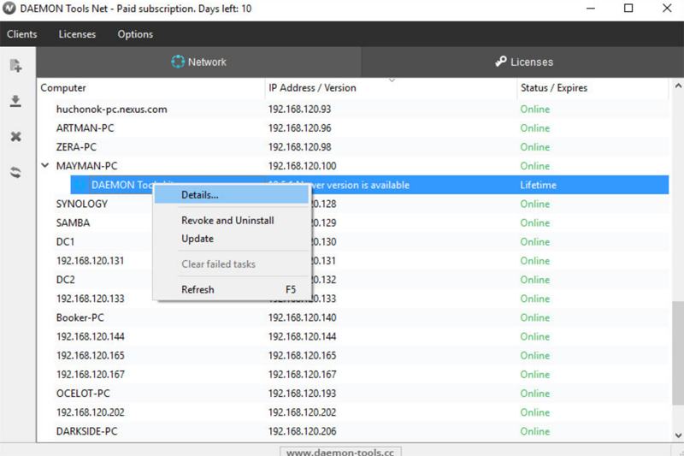Click the computer named 192.168.120.167
This screenshot has height=456, width=684.
[x=91, y=375]
